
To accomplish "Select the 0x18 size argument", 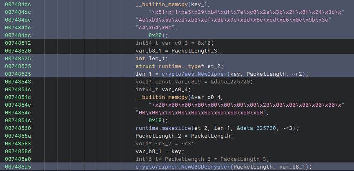I will 155,120.
